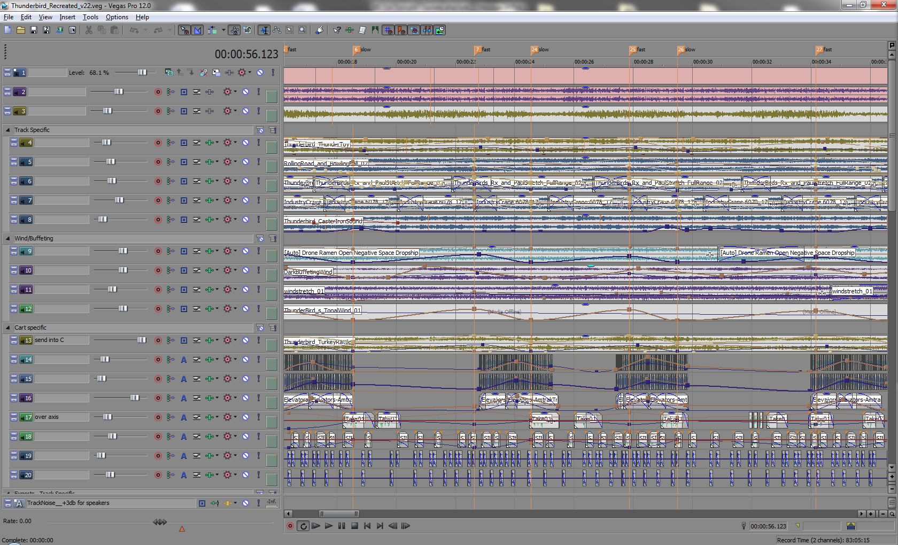The height and width of the screenshot is (545, 898).
Task: Open the selection tool dropdown arrow
Action: click(x=223, y=30)
